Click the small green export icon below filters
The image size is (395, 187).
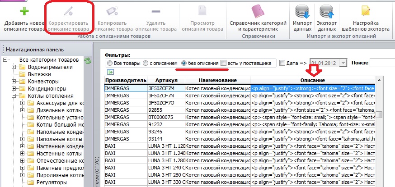click(111, 72)
